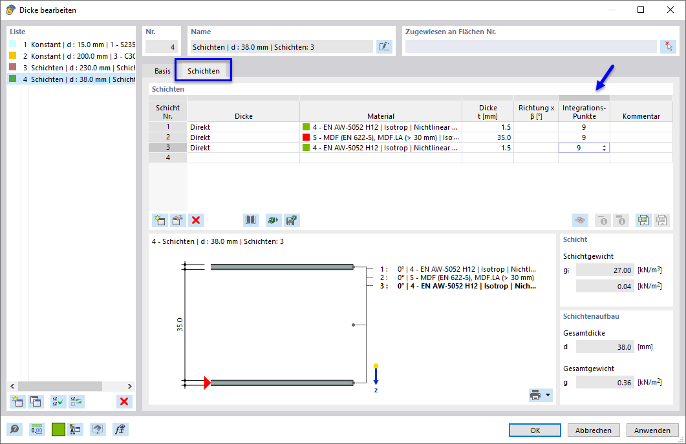The width and height of the screenshot is (686, 444).
Task: Click the printer icon in layer preview
Action: tap(535, 396)
